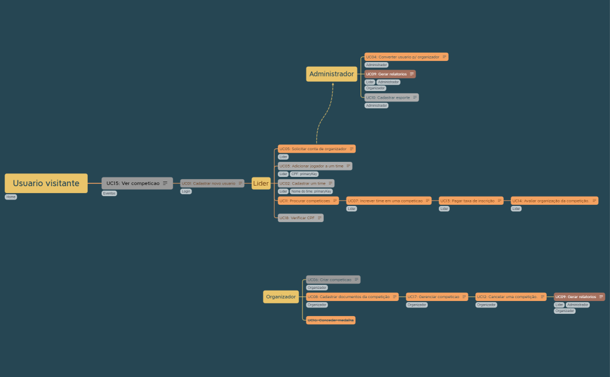Open note icon on UC18: Verificar CPF
The height and width of the screenshot is (377, 610).
(319, 218)
